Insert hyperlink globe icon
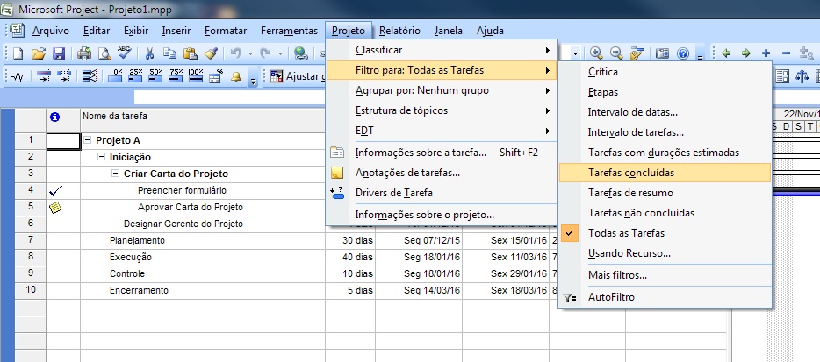This screenshot has height=362, width=820. 301,53
